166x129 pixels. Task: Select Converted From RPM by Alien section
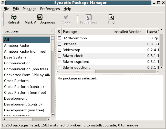27,75
